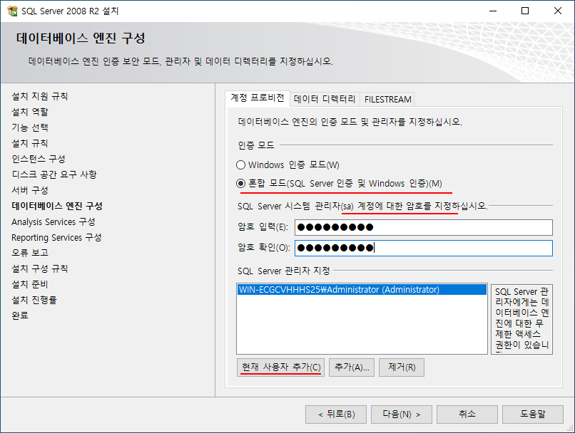Click the 현재 사용자 추가 button
This screenshot has height=433, width=575.
(281, 367)
